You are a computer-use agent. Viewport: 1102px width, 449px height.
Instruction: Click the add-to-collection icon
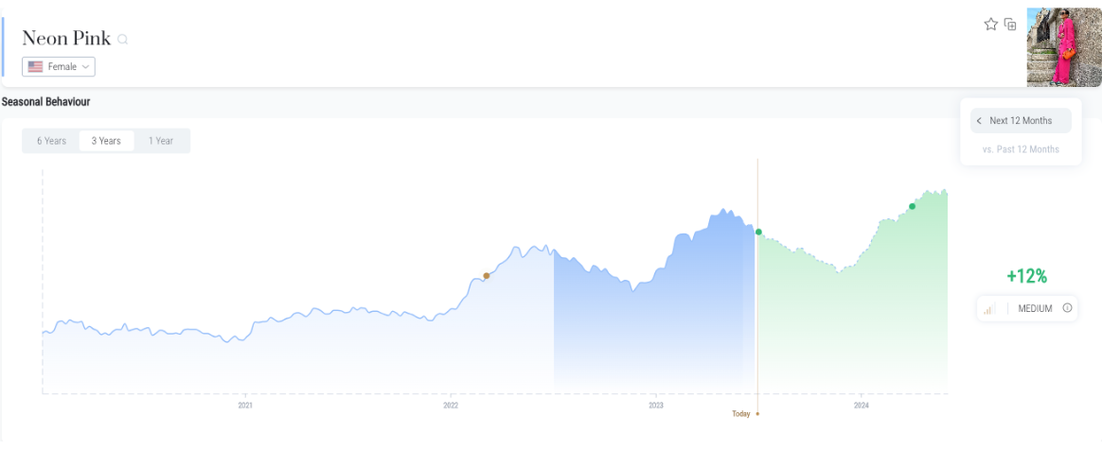[x=1010, y=25]
